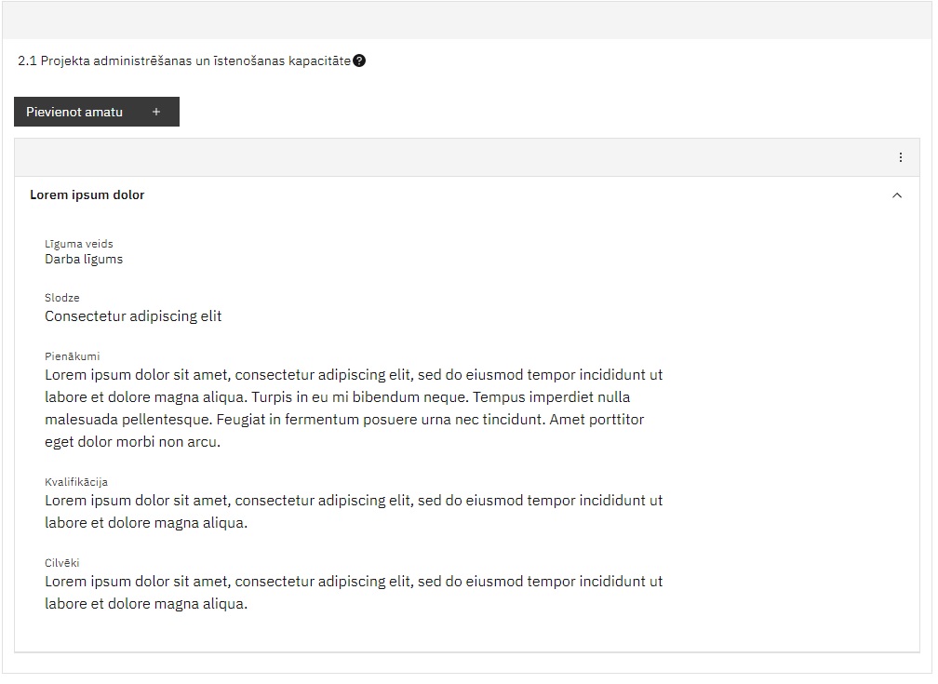This screenshot has width=938, height=684.
Task: Click the Kvalifikācija description text
Action: (354, 512)
